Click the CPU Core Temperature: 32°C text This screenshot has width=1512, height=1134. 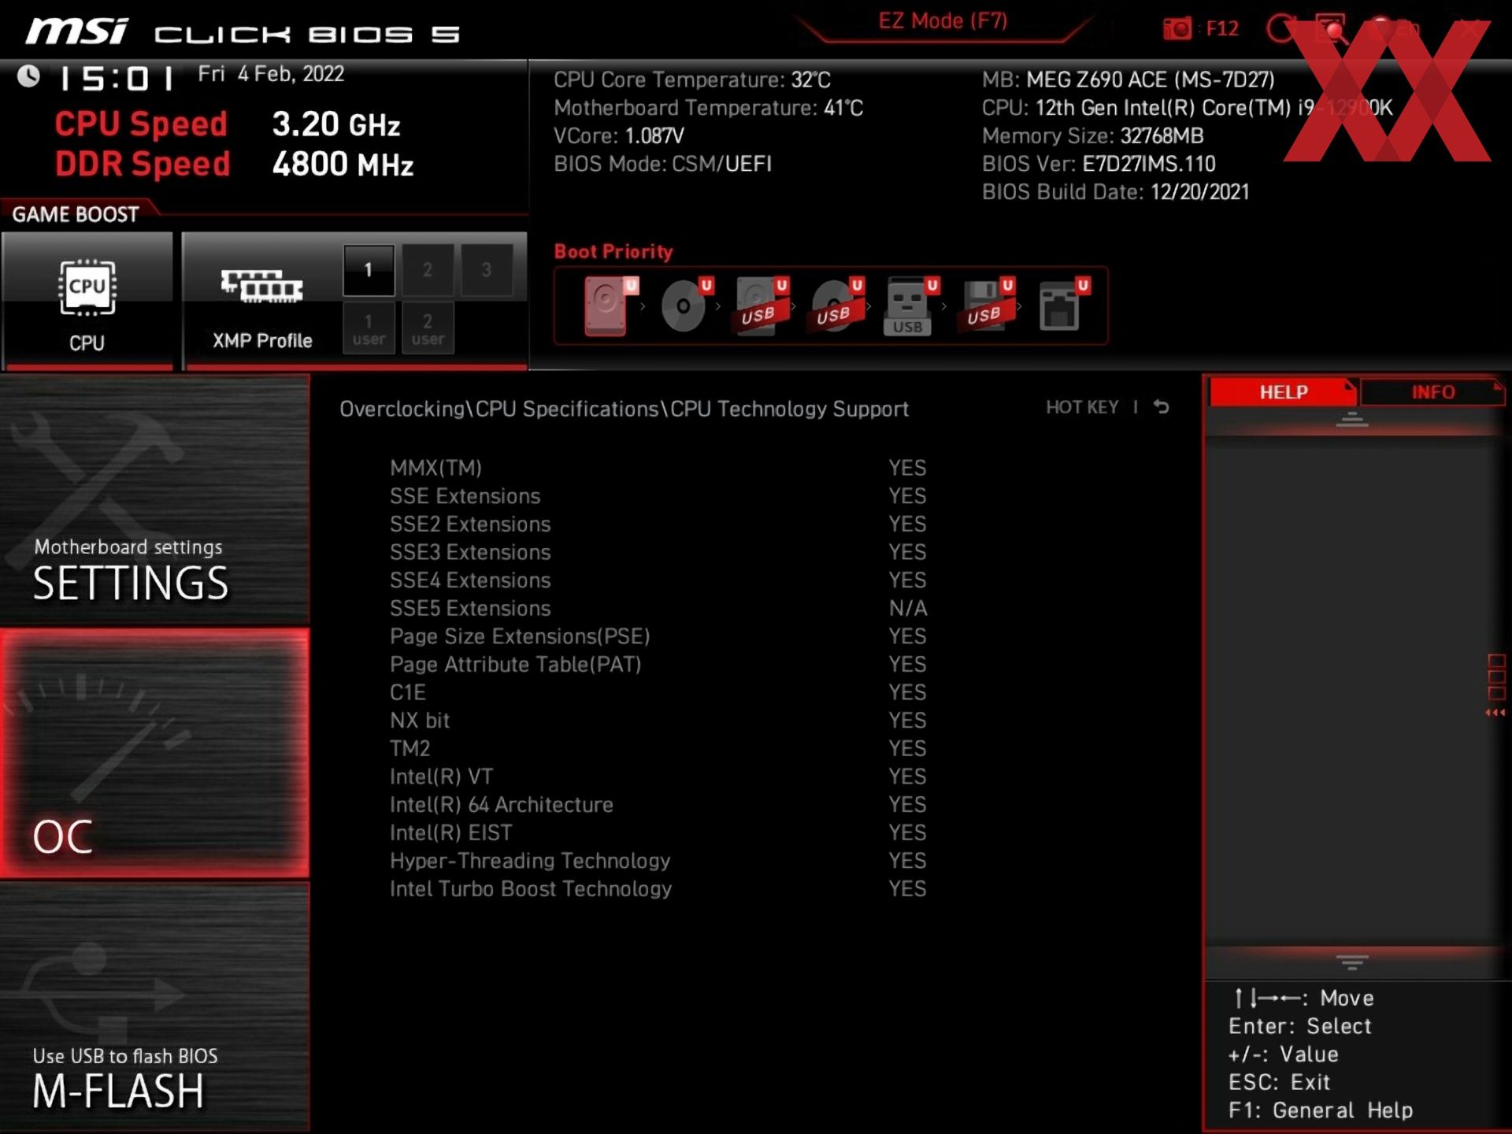click(691, 80)
